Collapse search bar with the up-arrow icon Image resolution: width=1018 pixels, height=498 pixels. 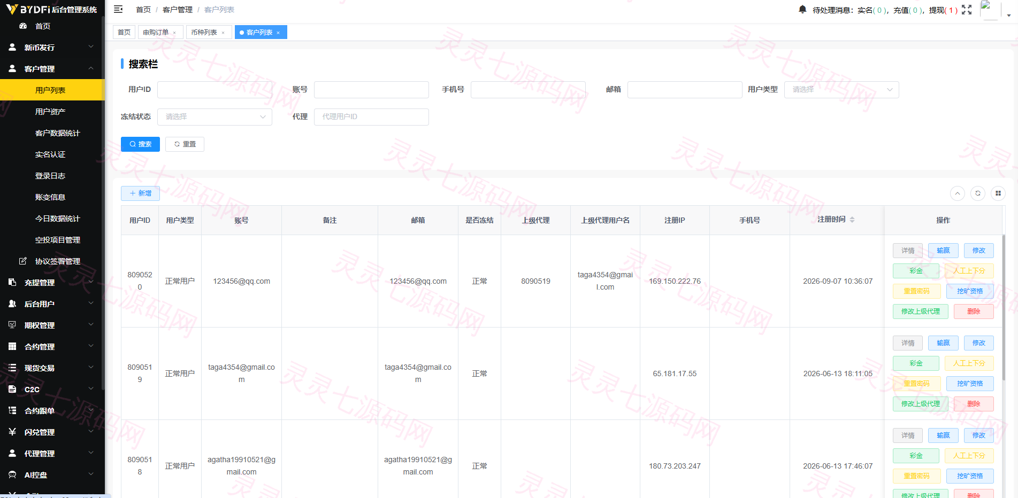pyautogui.click(x=958, y=193)
